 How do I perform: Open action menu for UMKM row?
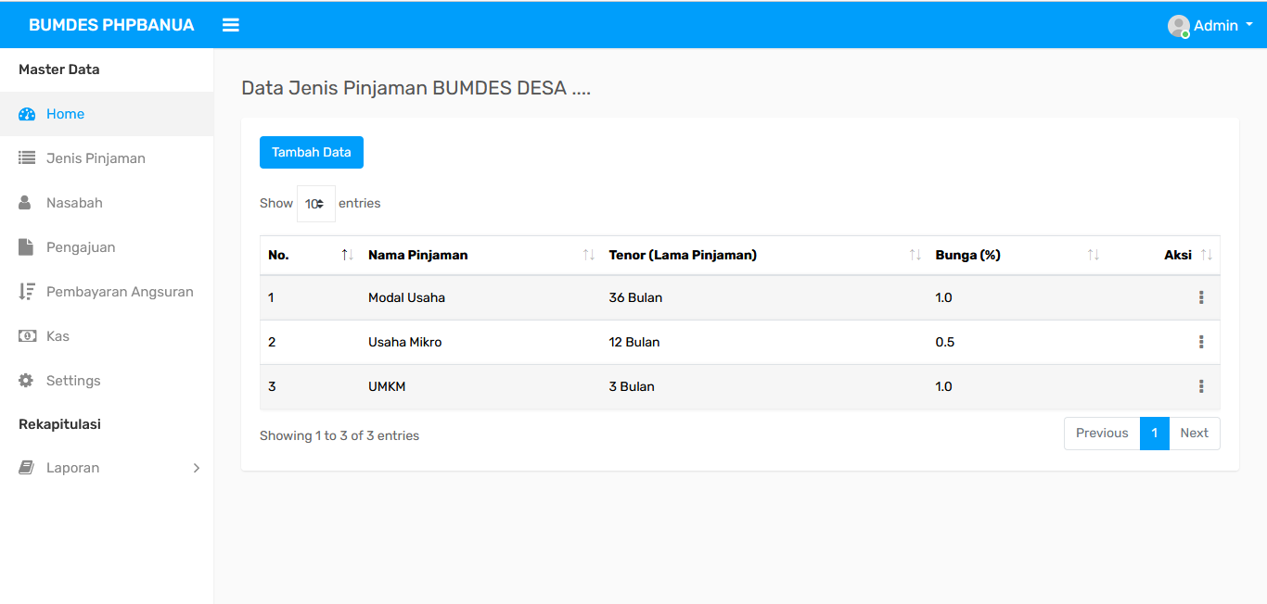pos(1201,386)
